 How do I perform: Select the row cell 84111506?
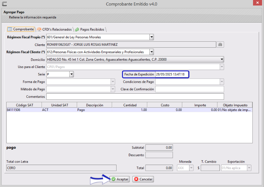pyautogui.click(x=24, y=110)
